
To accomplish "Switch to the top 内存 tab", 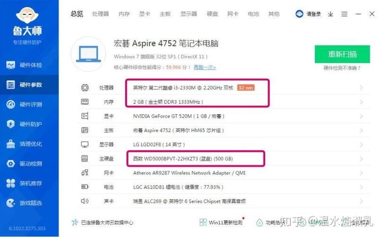I will [124, 14].
